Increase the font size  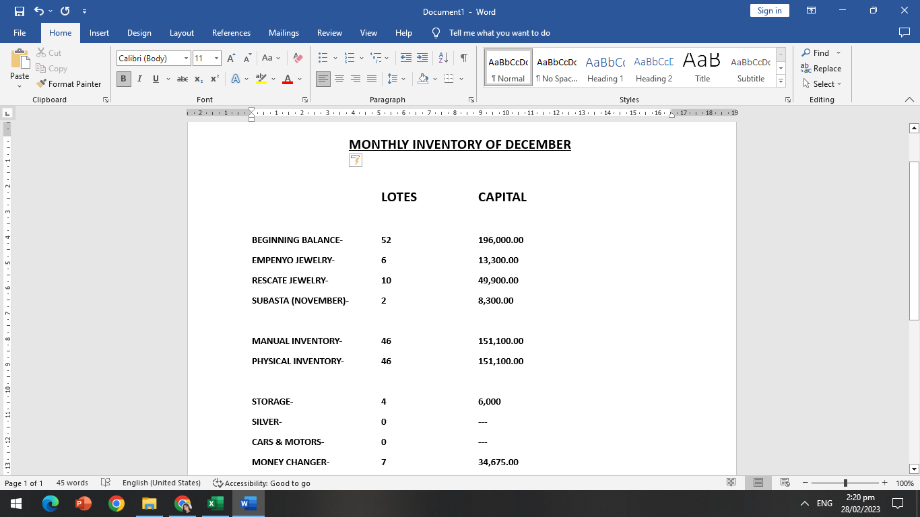pyautogui.click(x=231, y=59)
